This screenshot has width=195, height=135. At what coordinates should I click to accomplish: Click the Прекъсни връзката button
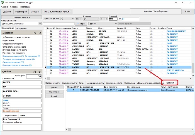point(21,17)
